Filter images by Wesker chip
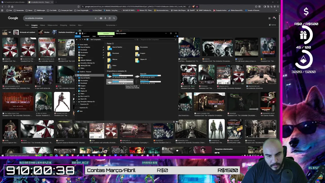The width and height of the screenshot is (325, 183). tap(44, 32)
